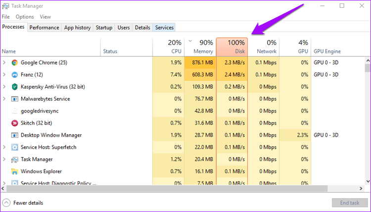Select the Google Chrome process icon
Screen dimensions: 371x212
tap(15, 63)
